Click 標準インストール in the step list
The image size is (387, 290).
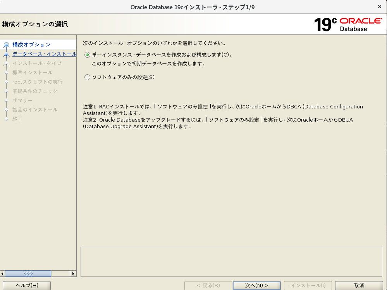[x=33, y=72]
